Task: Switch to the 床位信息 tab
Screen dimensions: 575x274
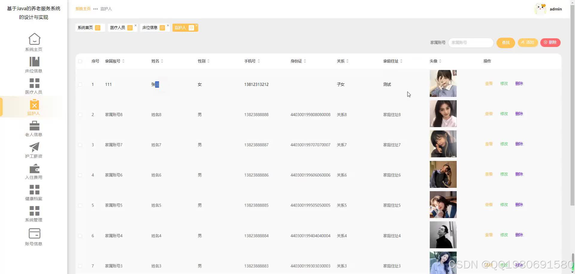Action: 155,28
